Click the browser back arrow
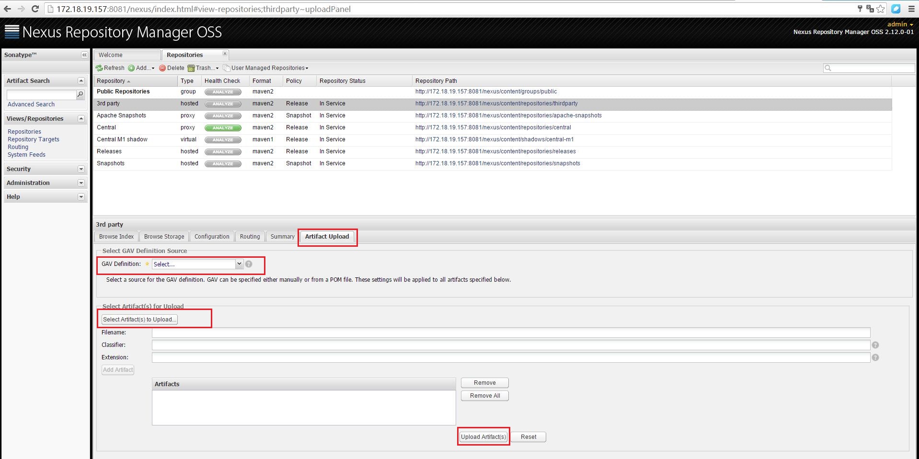The width and height of the screenshot is (919, 459). 8,9
